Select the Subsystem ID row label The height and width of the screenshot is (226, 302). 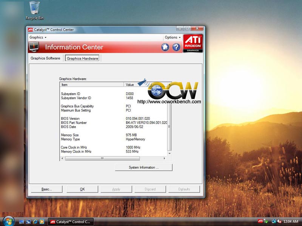(70, 94)
